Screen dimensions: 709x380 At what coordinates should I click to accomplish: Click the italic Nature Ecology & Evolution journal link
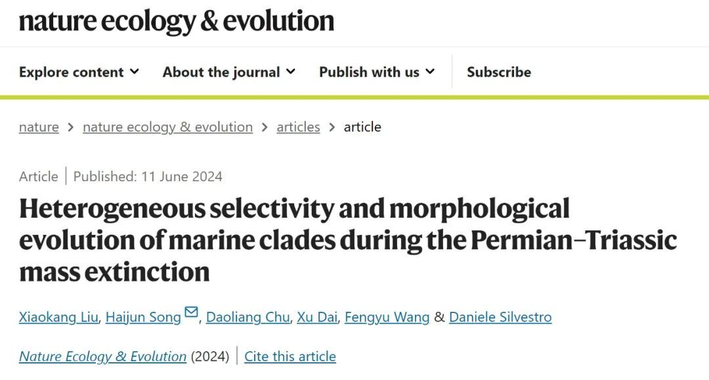(102, 356)
